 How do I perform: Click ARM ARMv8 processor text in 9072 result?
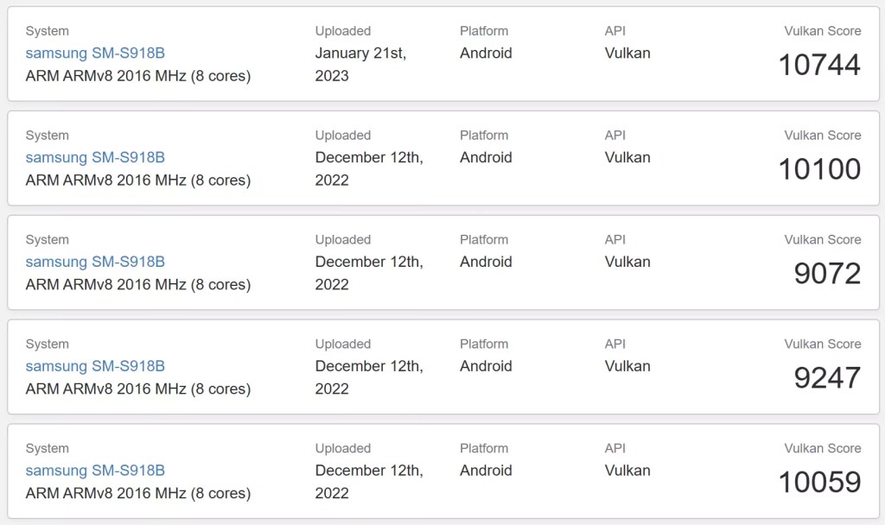[138, 284]
